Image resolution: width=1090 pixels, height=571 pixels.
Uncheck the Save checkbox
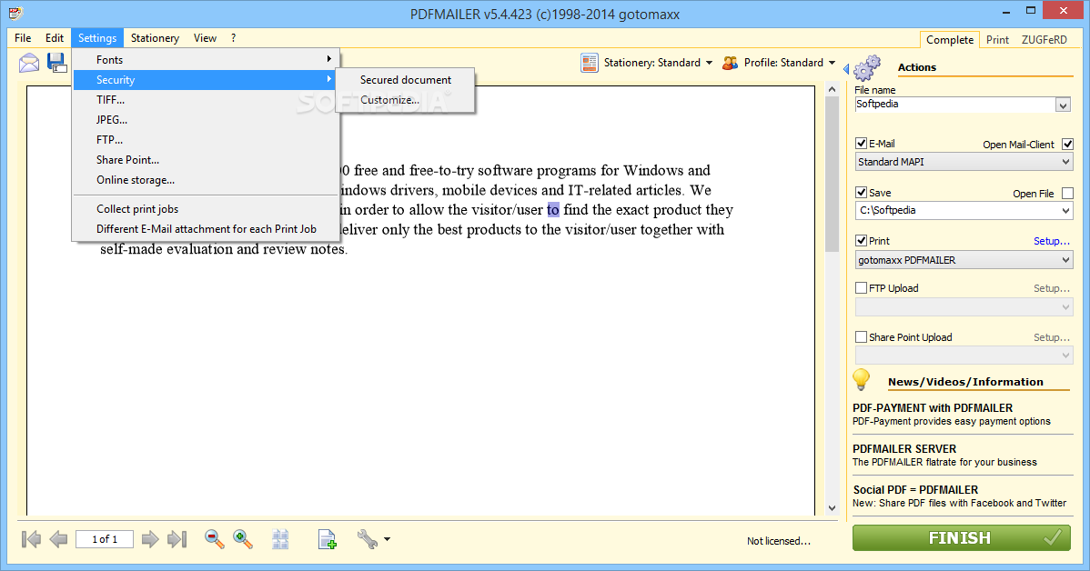[x=862, y=193]
